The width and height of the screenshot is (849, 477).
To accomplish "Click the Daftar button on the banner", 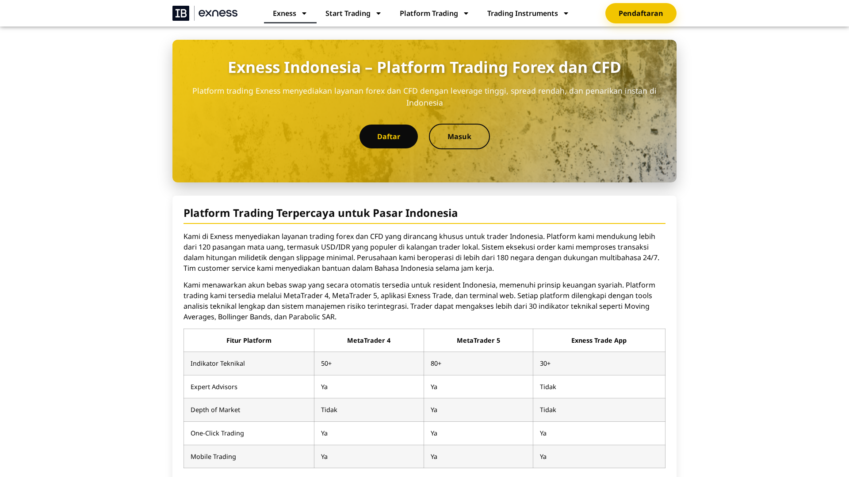I will (388, 136).
